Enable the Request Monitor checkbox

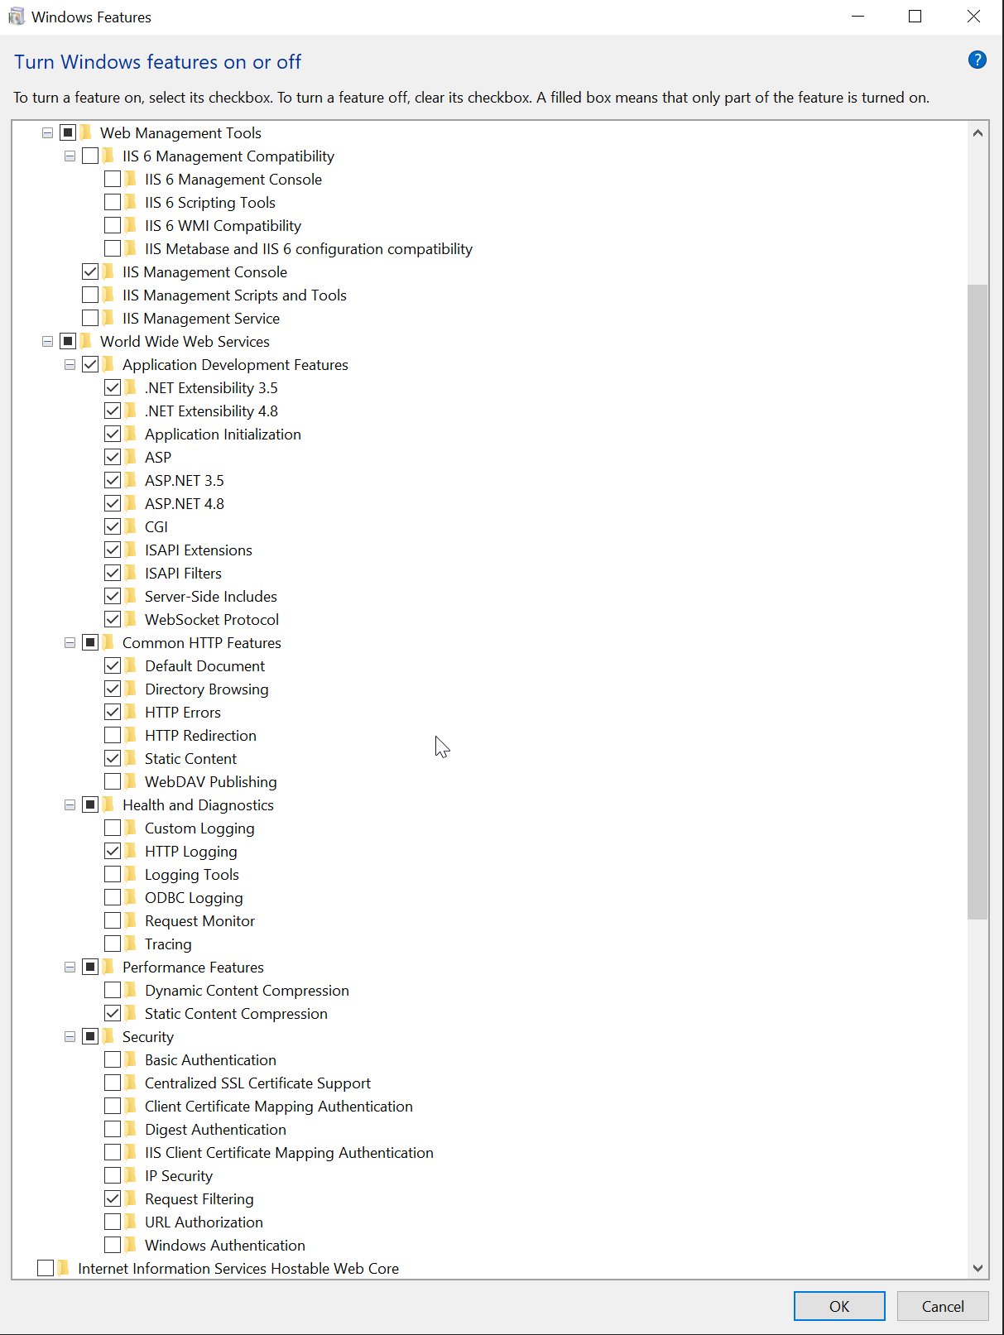[113, 920]
